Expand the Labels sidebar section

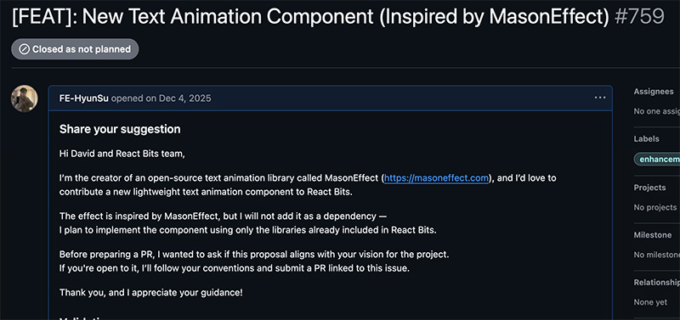pos(646,138)
